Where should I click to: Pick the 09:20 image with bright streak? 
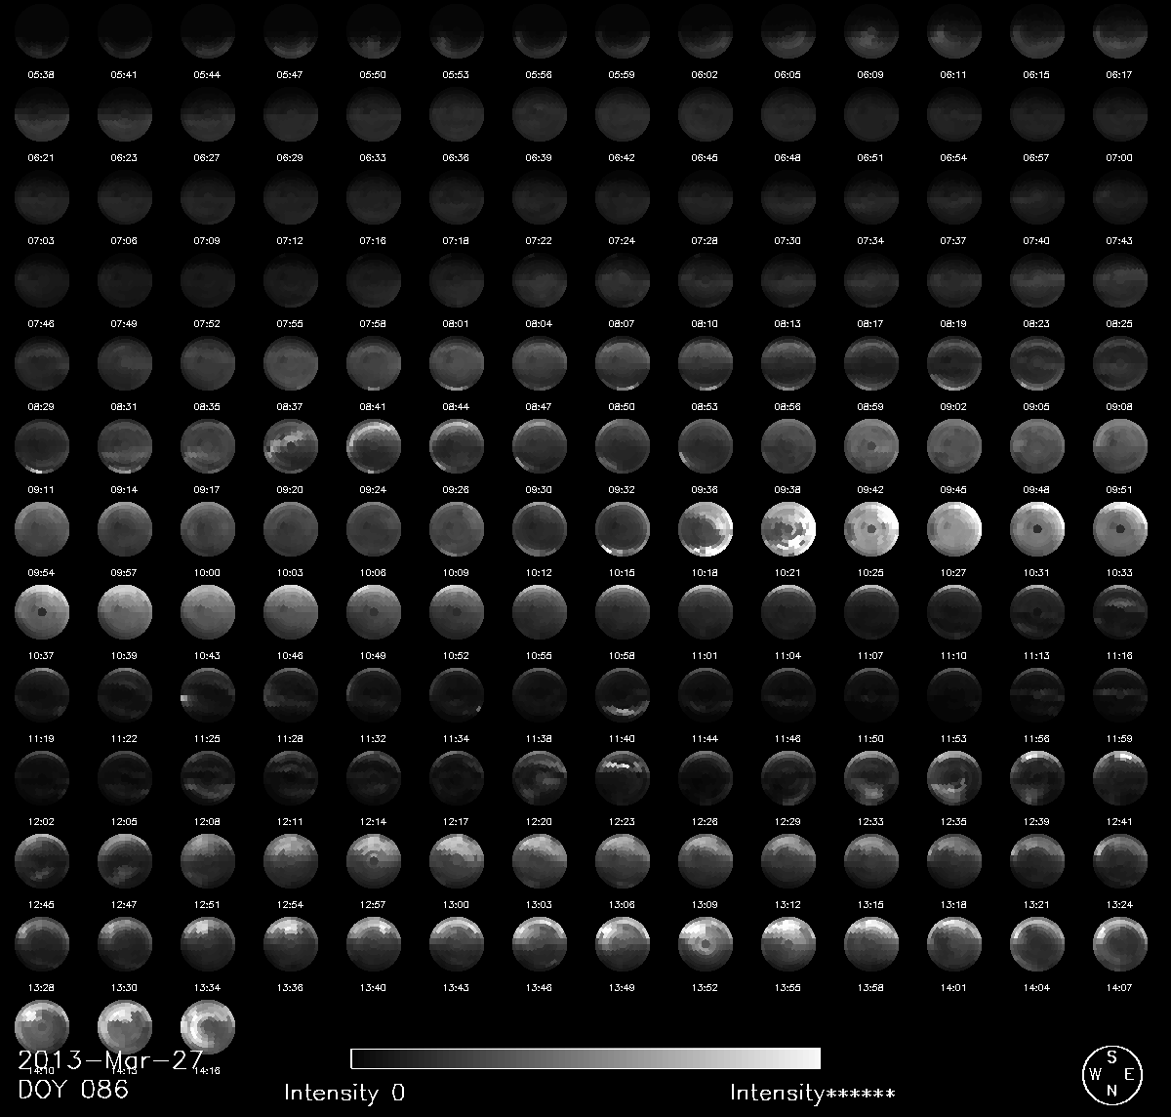pos(291,448)
